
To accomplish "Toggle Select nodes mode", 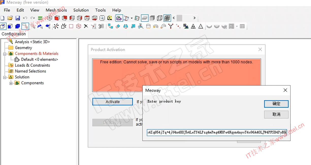I will [x=3, y=26].
